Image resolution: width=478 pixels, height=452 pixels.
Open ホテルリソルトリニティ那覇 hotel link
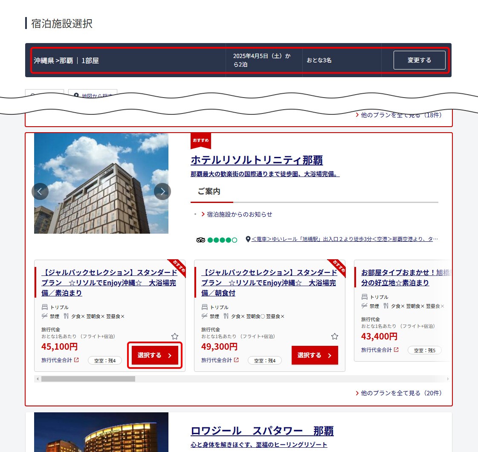[257, 160]
